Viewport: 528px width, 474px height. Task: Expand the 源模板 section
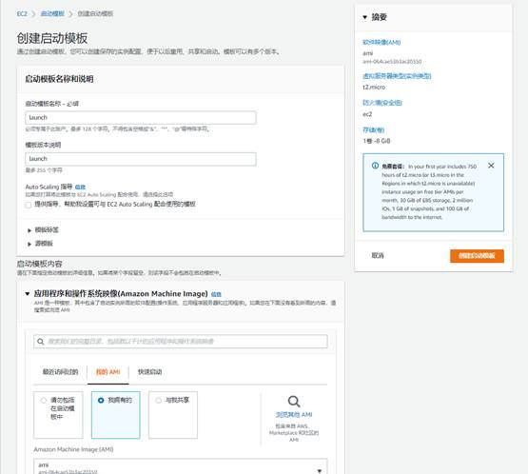coord(40,244)
